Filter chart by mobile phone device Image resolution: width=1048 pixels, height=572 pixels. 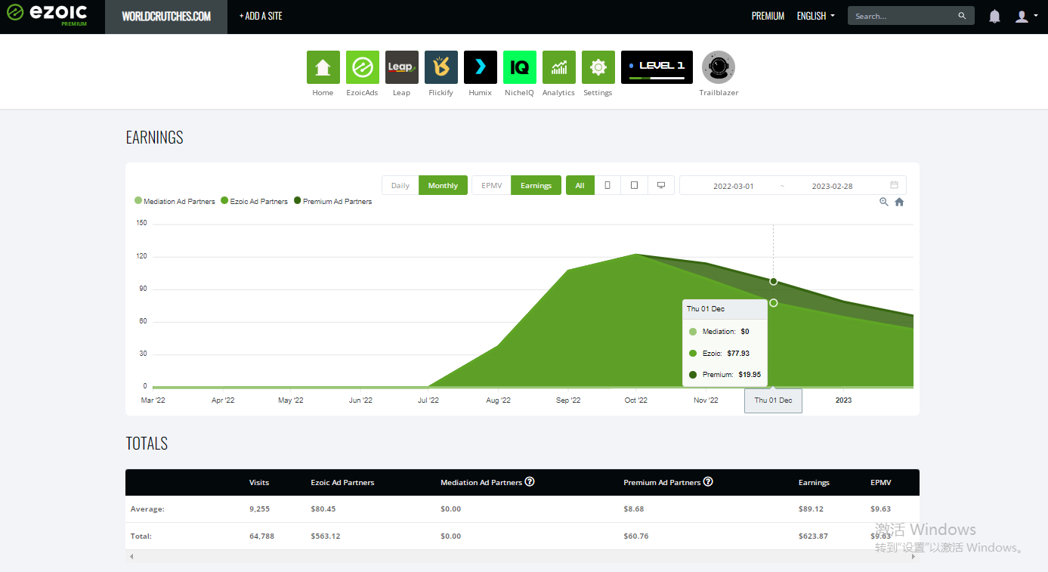coord(607,185)
